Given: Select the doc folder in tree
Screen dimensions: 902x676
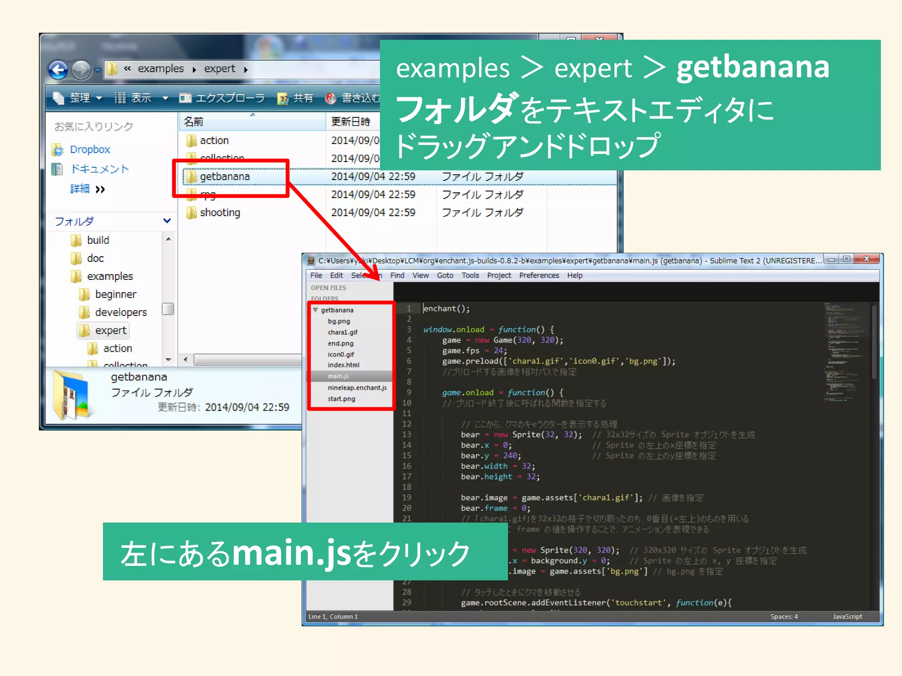Looking at the screenshot, I should point(87,258).
